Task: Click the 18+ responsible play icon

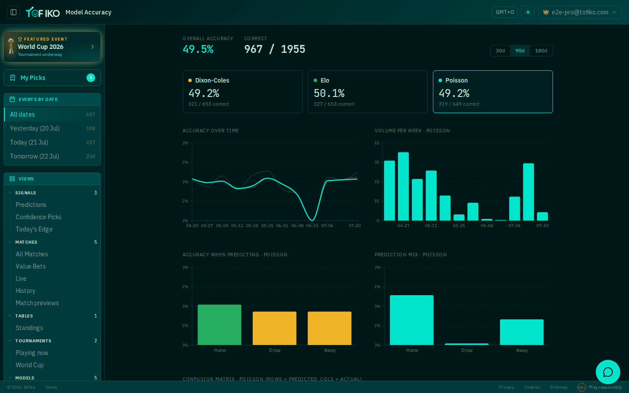Action: tap(581, 387)
